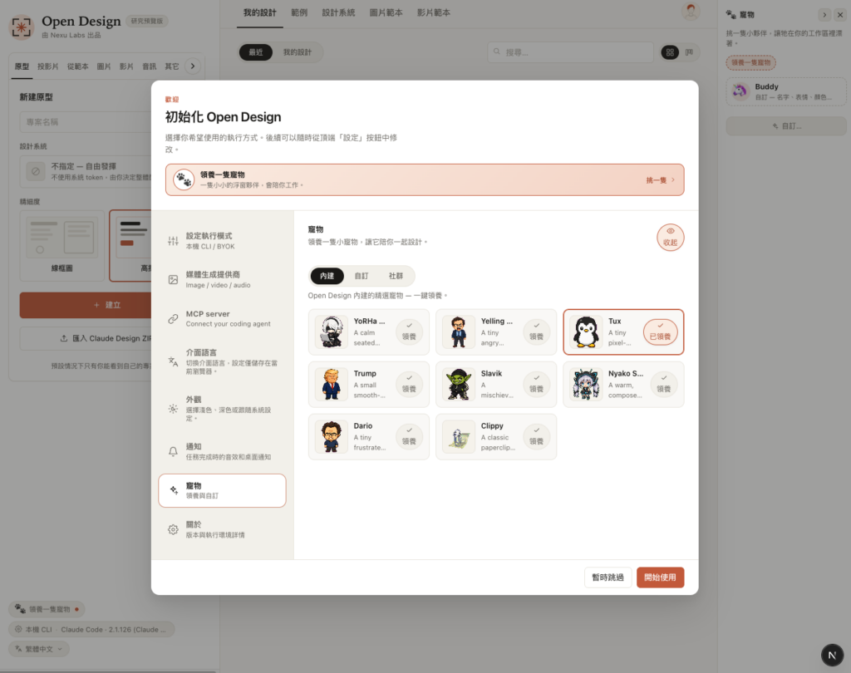Screen dimensions: 851x673
Task: Select the 最近 filter pill
Action: pos(256,52)
